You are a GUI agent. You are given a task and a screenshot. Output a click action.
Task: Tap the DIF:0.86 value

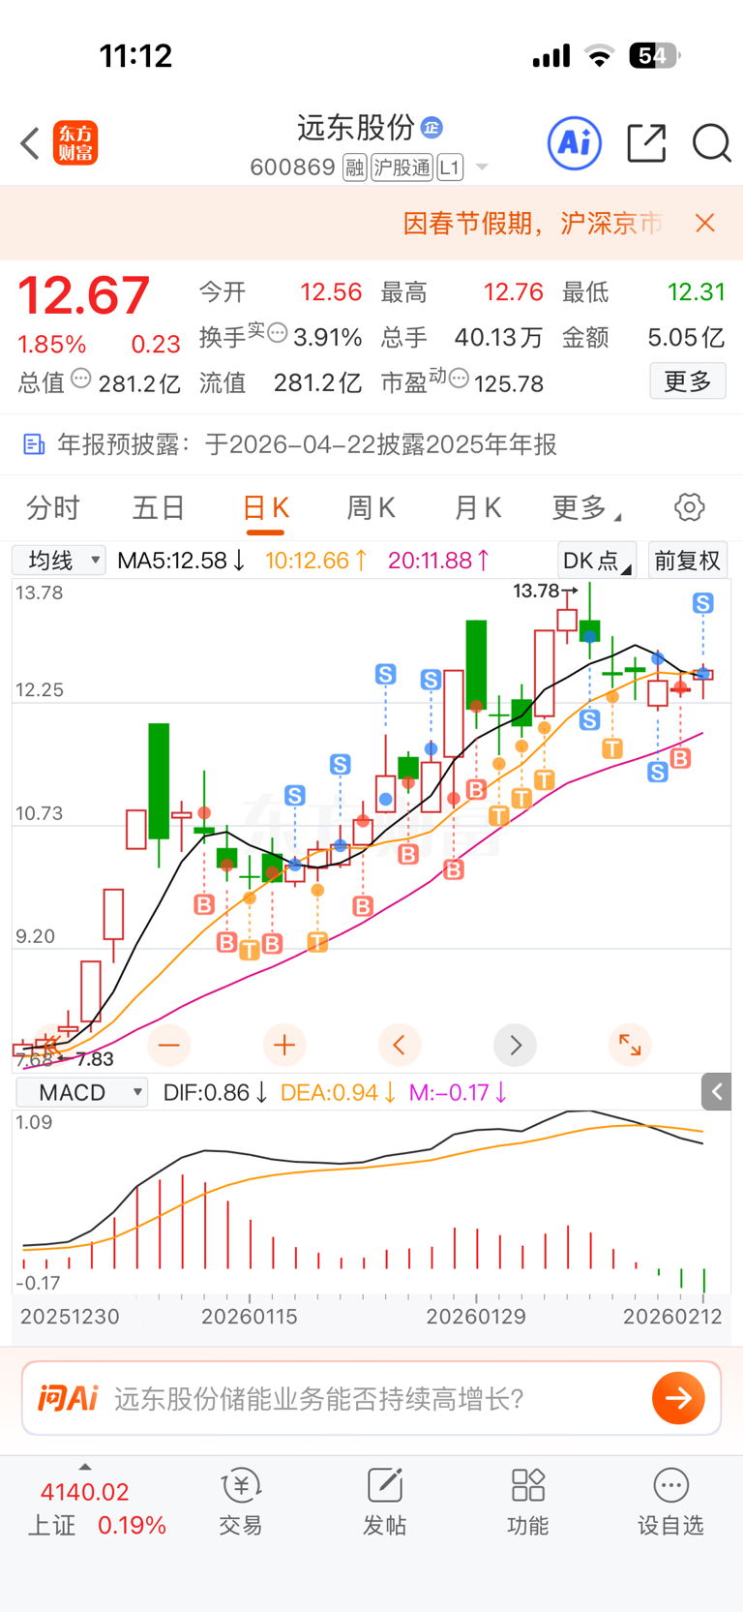[215, 1093]
